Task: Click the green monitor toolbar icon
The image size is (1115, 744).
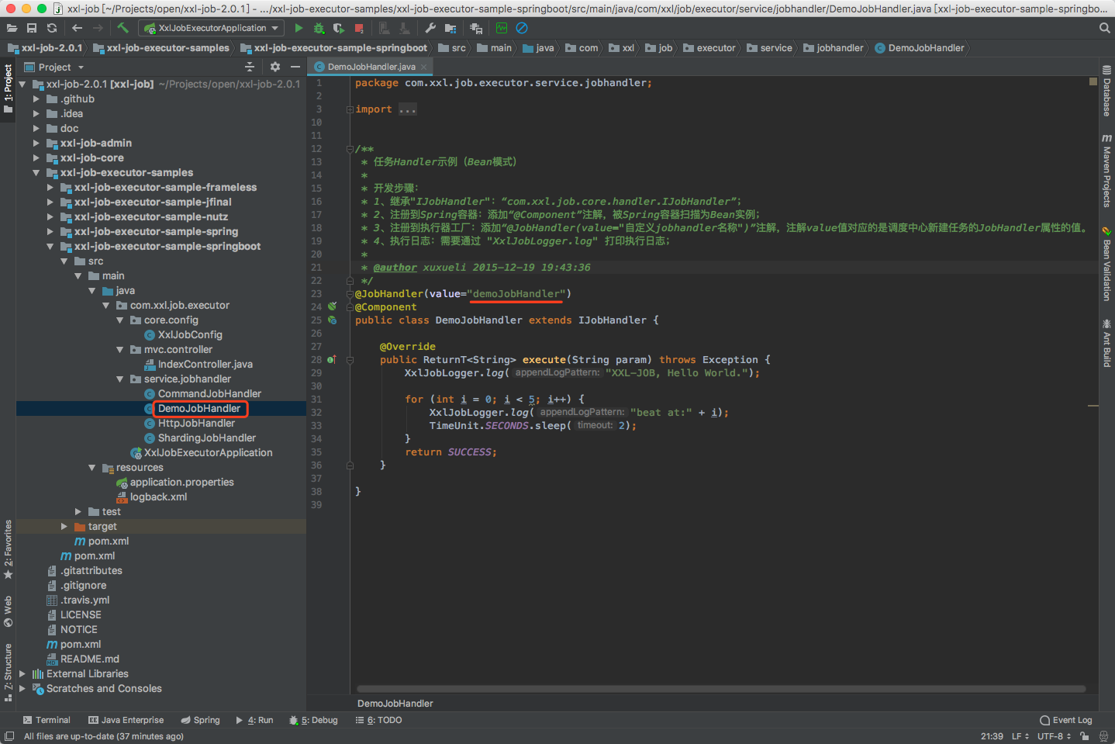Action: pyautogui.click(x=502, y=28)
